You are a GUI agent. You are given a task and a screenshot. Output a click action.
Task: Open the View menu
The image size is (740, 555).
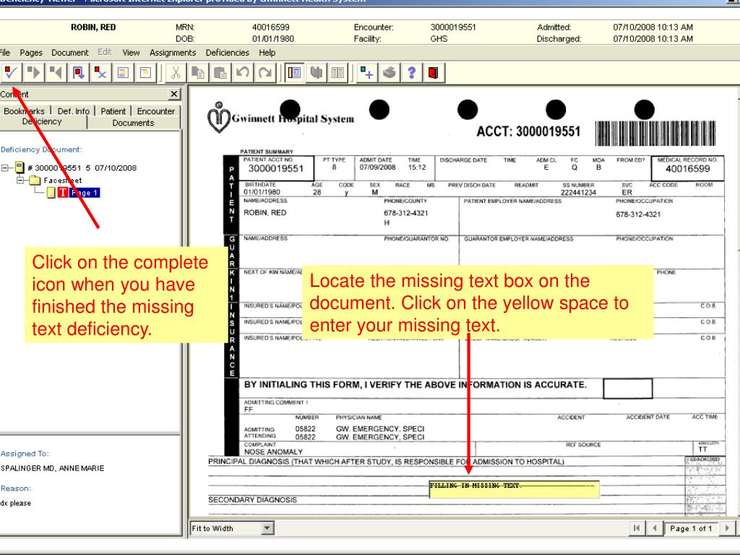(131, 52)
